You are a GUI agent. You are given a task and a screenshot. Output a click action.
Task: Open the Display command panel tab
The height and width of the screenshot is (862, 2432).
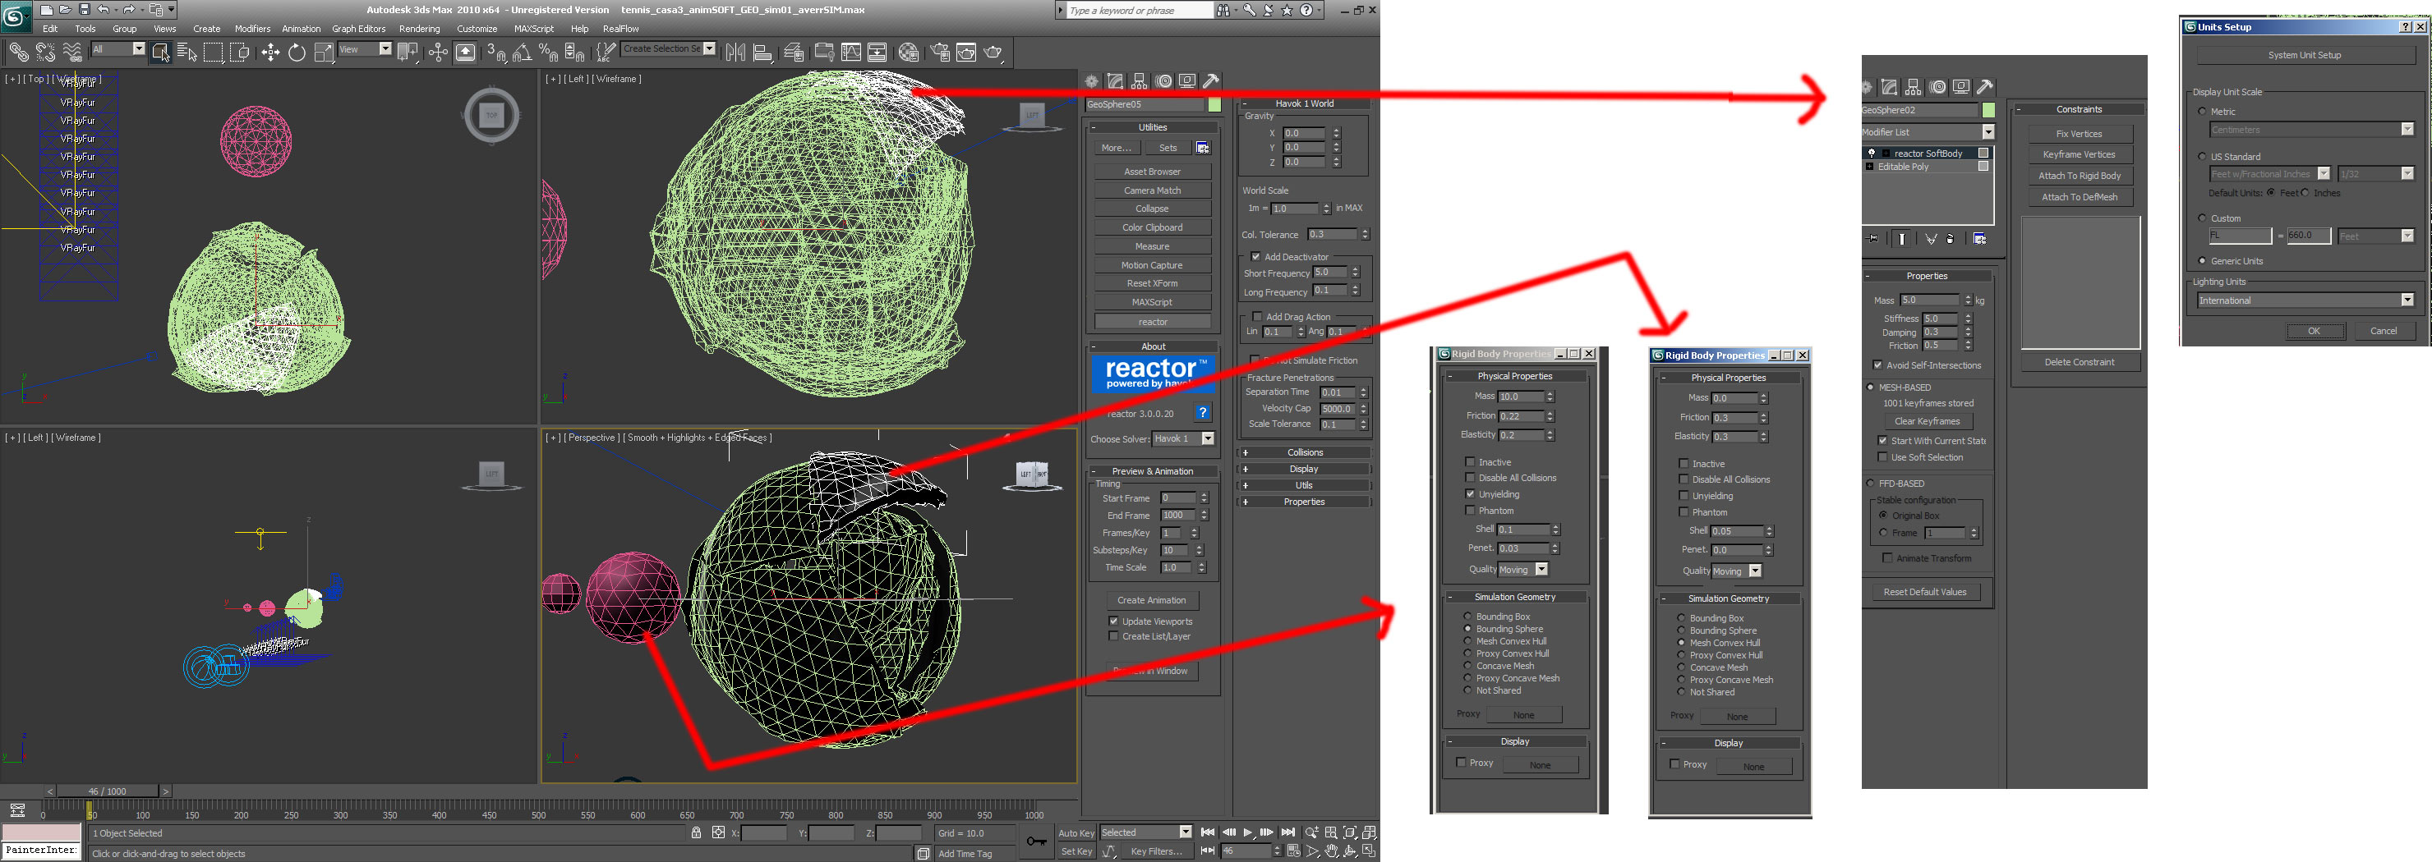1188,81
